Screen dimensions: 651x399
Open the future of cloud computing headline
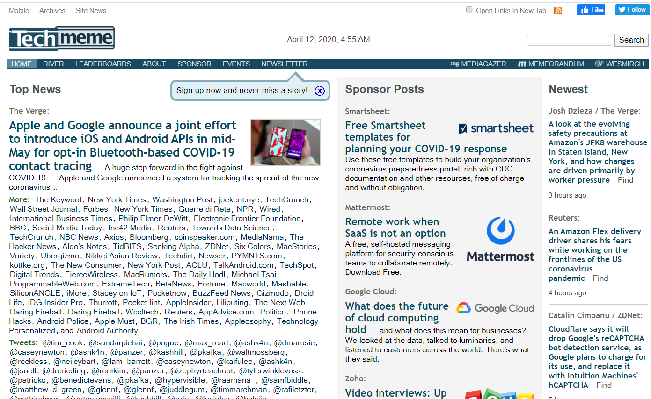pyautogui.click(x=397, y=318)
